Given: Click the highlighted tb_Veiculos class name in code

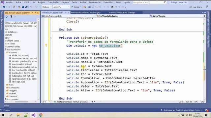Looking at the screenshot, I should pyautogui.click(x=109, y=46).
